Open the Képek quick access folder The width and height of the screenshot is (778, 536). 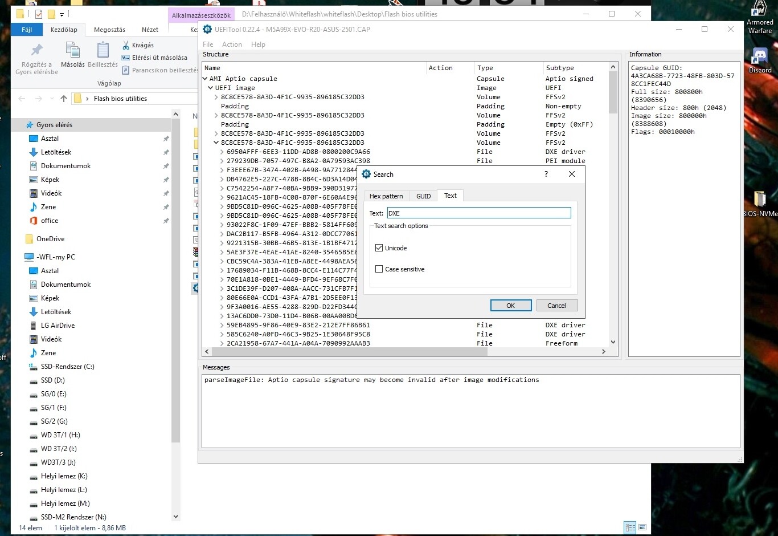pos(50,180)
